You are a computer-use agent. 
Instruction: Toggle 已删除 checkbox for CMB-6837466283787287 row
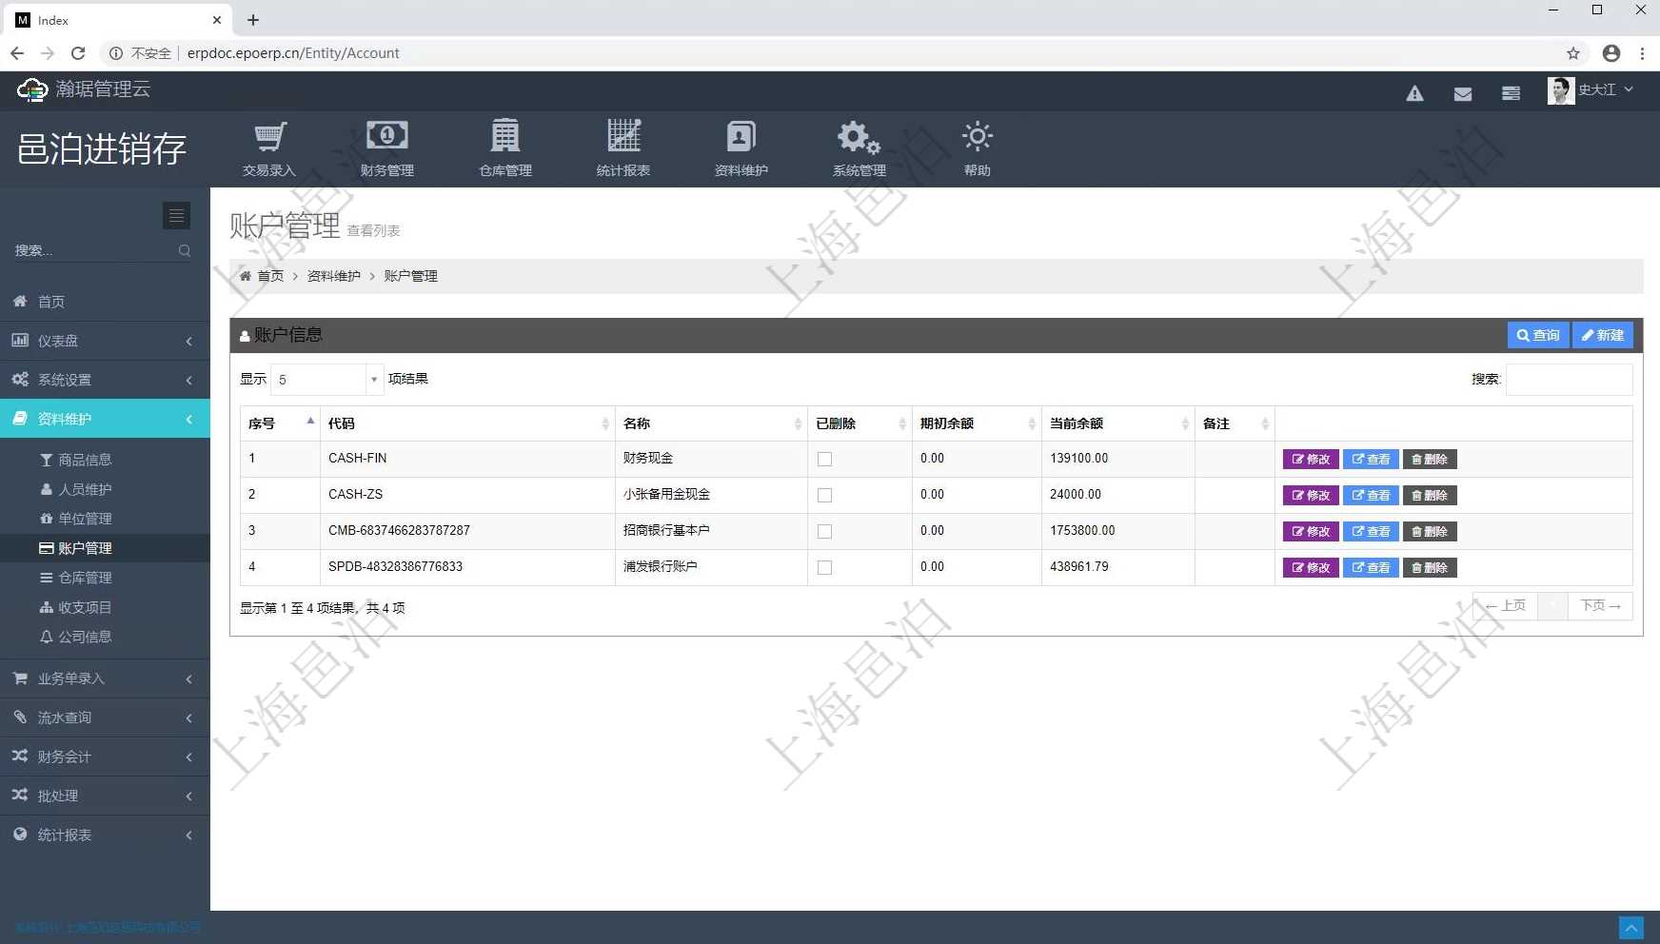point(824,532)
